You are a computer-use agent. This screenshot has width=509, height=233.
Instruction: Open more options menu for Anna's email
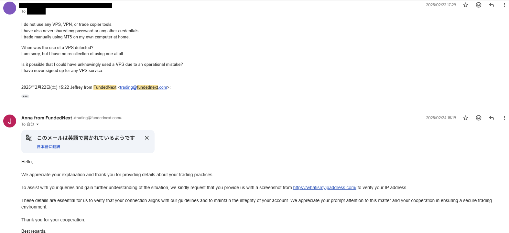(504, 118)
